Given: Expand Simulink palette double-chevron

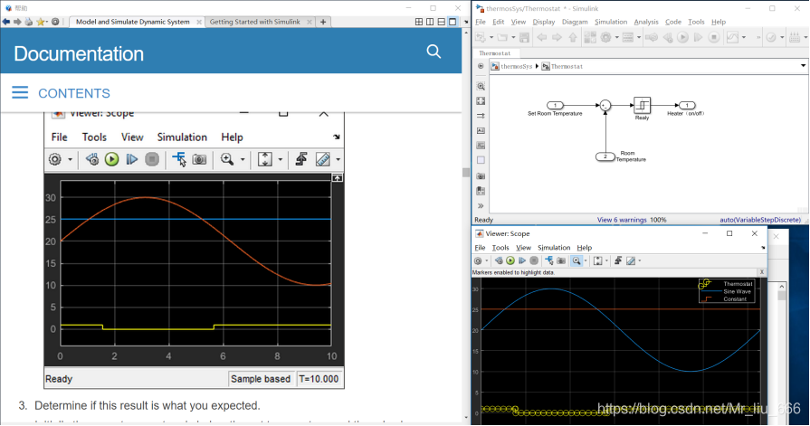Looking at the screenshot, I should pyautogui.click(x=481, y=205).
